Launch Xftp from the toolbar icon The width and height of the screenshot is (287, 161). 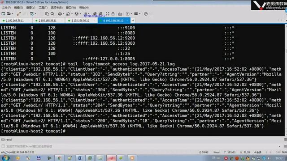95,14
